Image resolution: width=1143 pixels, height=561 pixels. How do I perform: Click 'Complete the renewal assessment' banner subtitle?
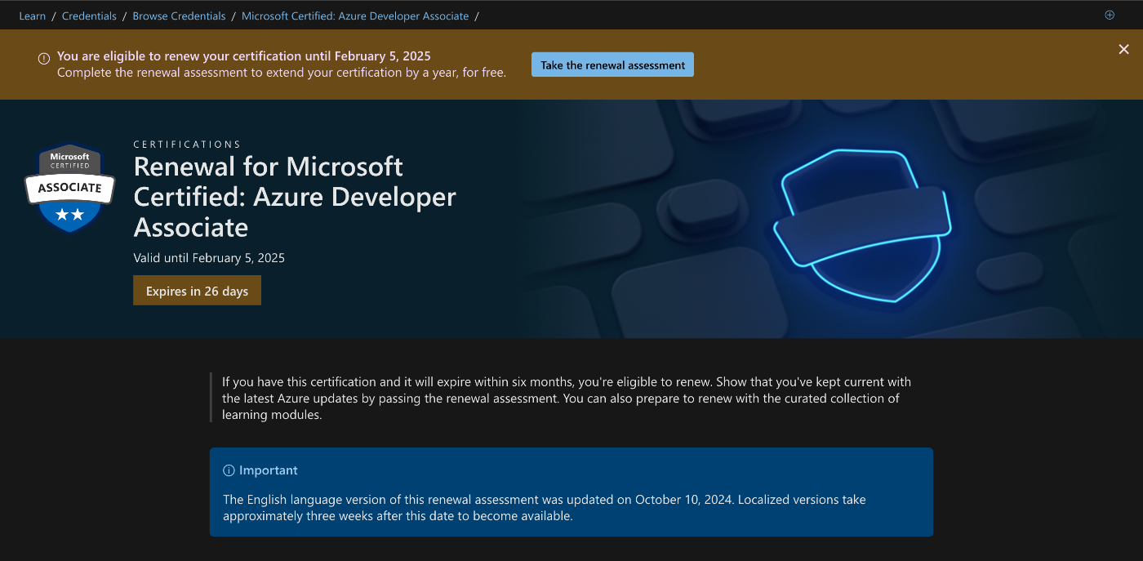282,73
